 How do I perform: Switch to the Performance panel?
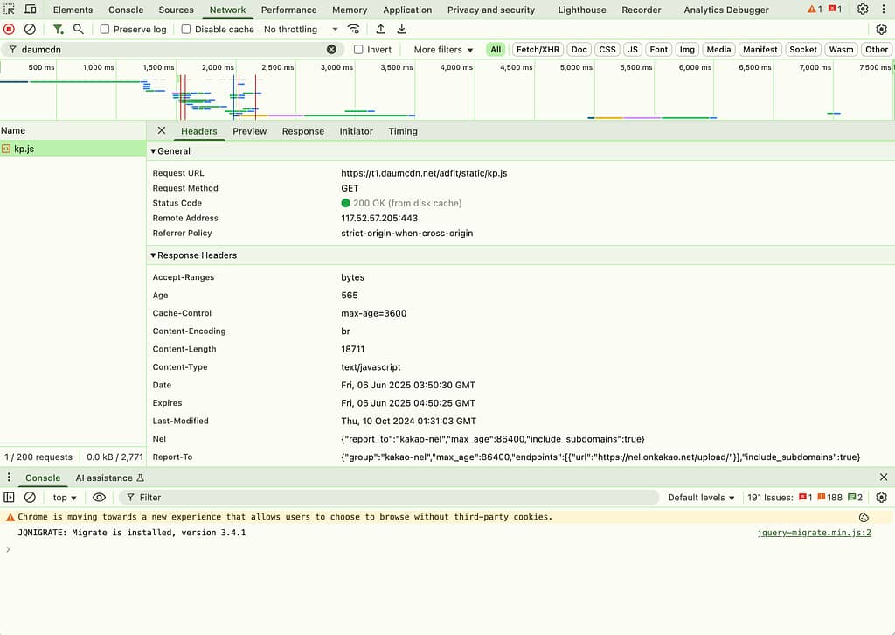point(288,10)
